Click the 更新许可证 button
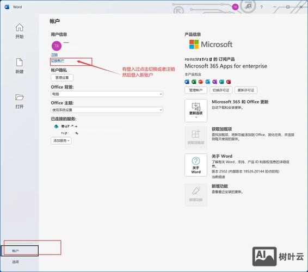Viewport: 308px width, 272px height. coord(246,90)
